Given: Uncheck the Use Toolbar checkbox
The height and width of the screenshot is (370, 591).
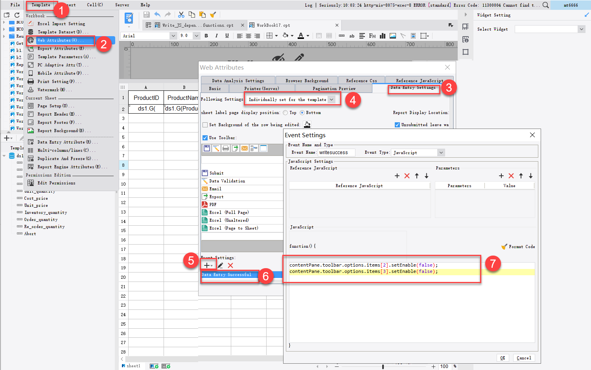Looking at the screenshot, I should [x=205, y=138].
